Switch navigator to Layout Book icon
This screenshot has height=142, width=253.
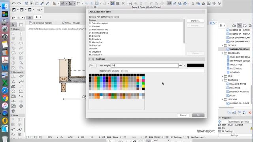(x=245, y=26)
